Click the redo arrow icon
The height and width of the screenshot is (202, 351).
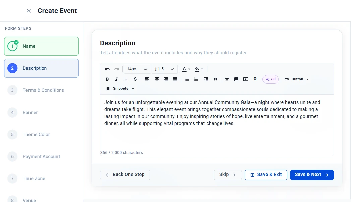coord(117,69)
